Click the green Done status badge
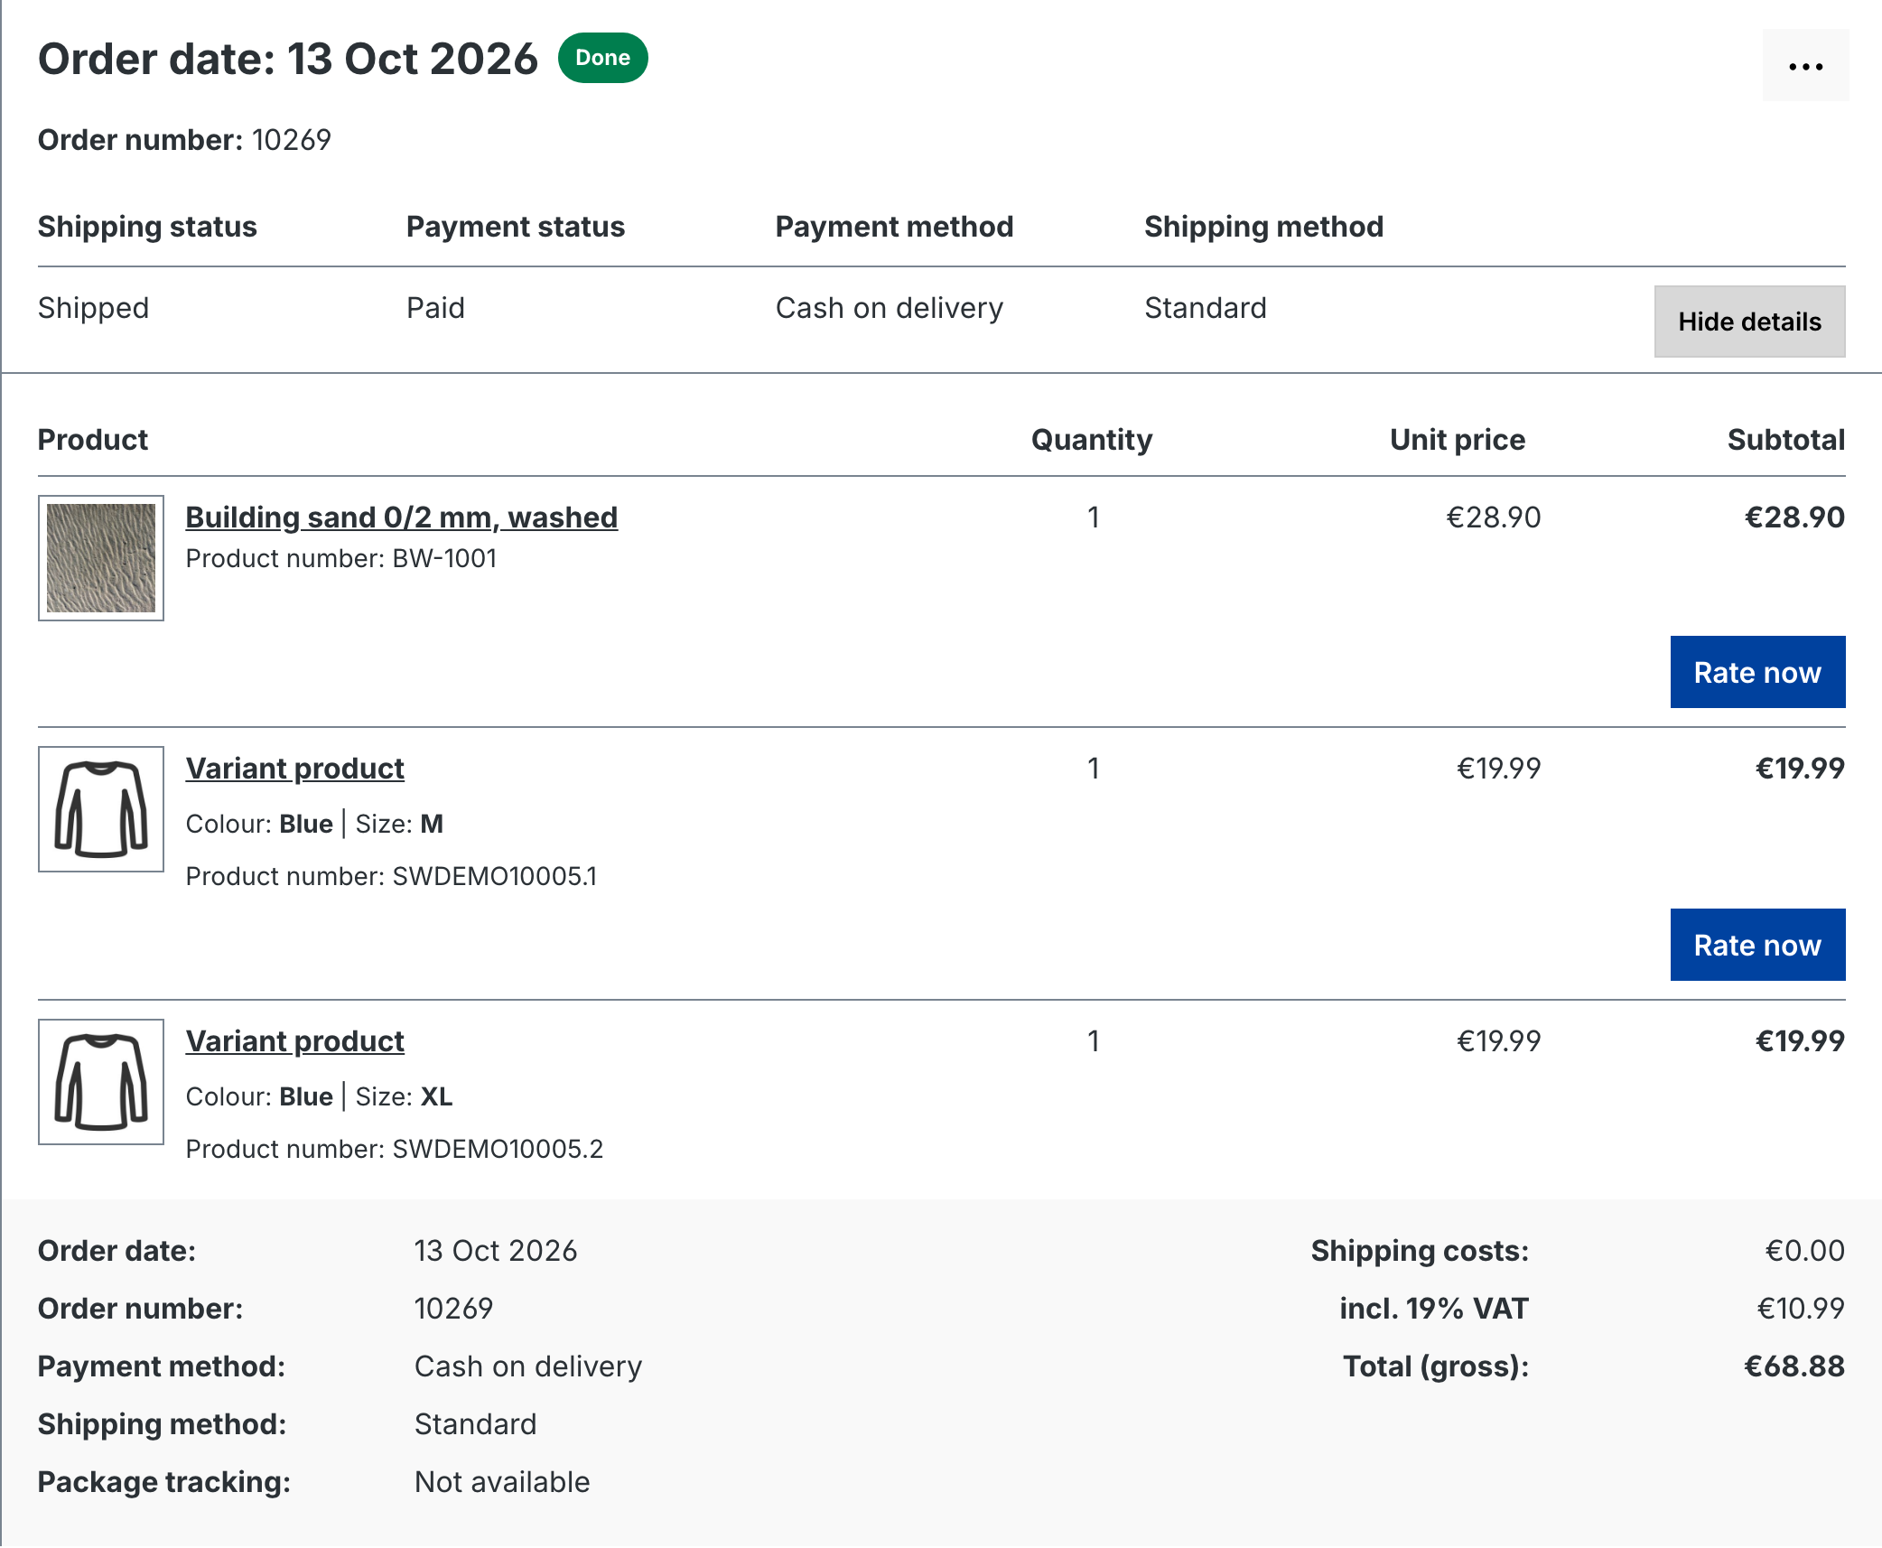The width and height of the screenshot is (1882, 1548). (602, 58)
